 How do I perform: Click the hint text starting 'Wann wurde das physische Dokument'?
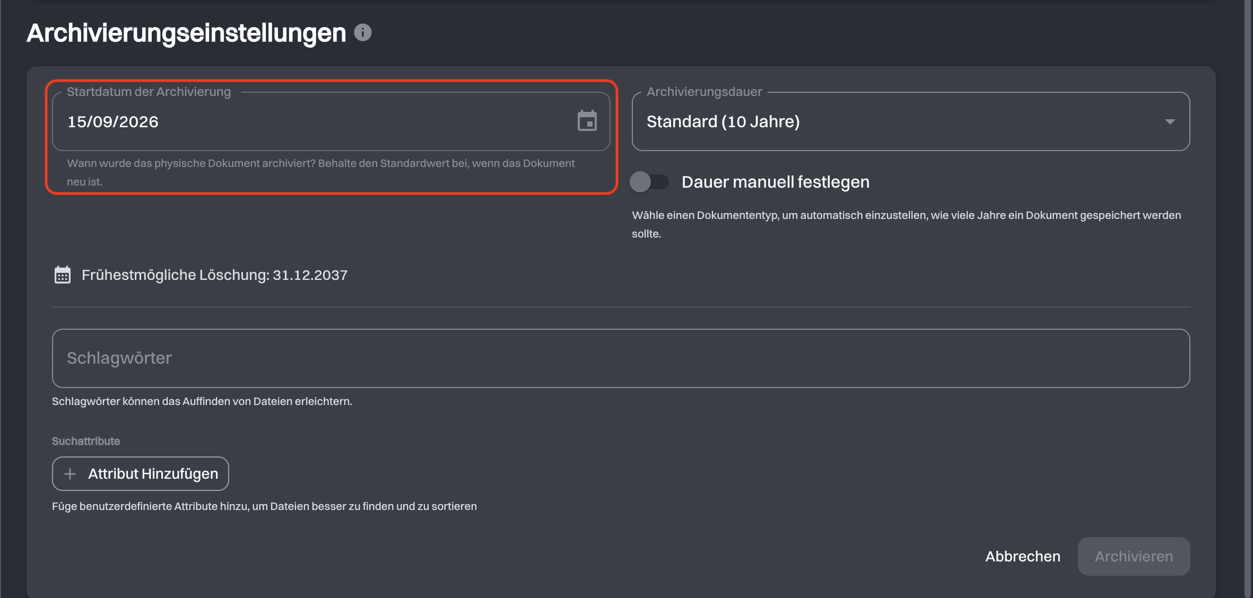(x=321, y=172)
